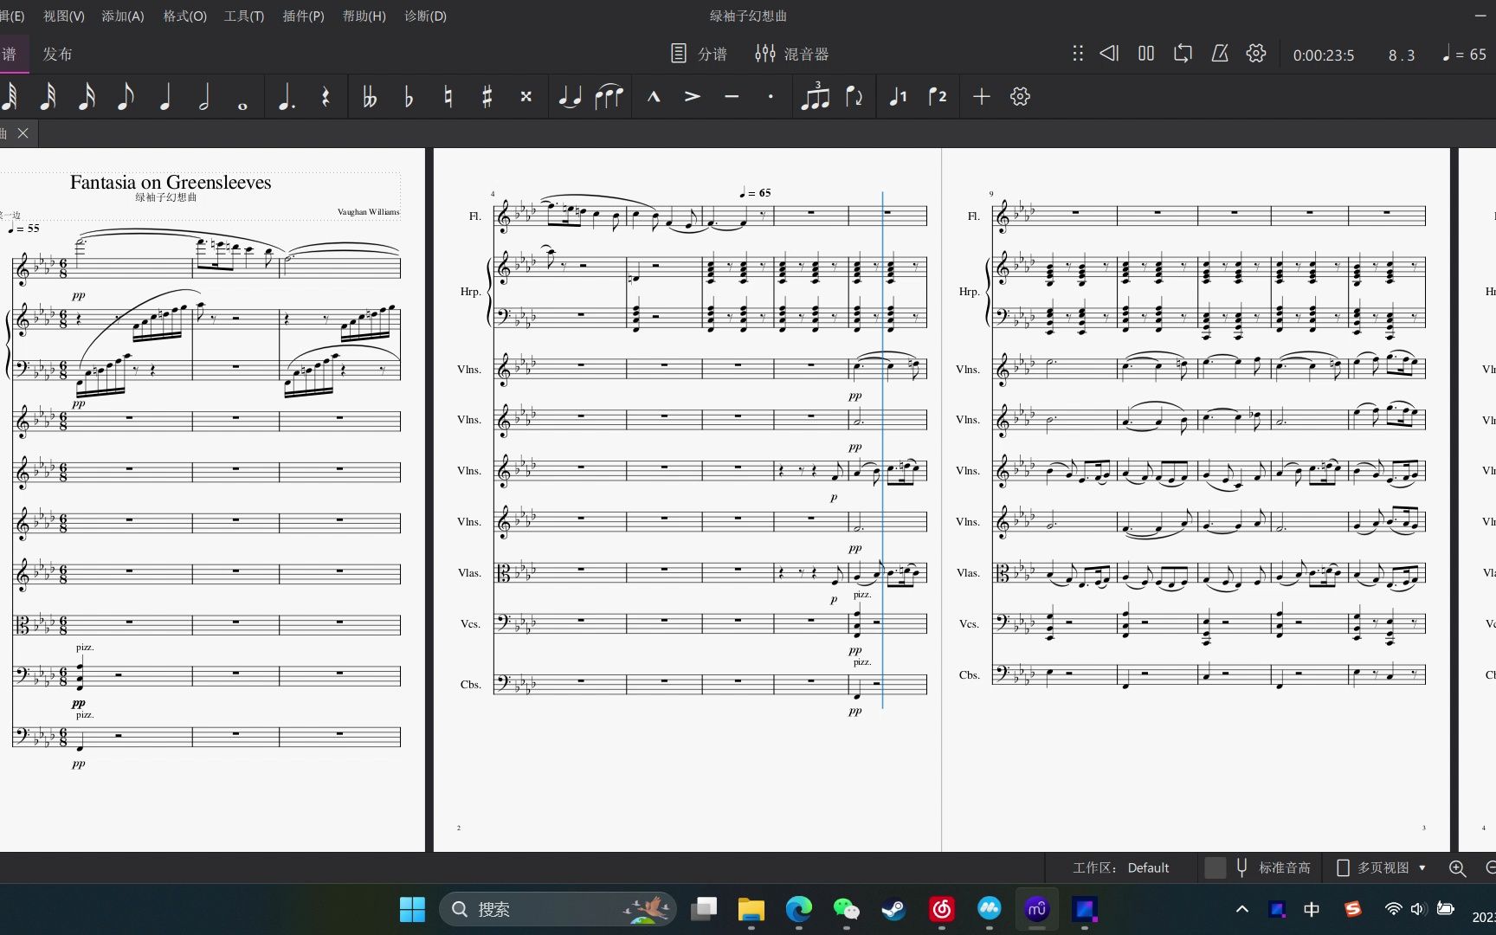Image resolution: width=1496 pixels, height=935 pixels.
Task: Add tenuto articulation
Action: pos(732,97)
